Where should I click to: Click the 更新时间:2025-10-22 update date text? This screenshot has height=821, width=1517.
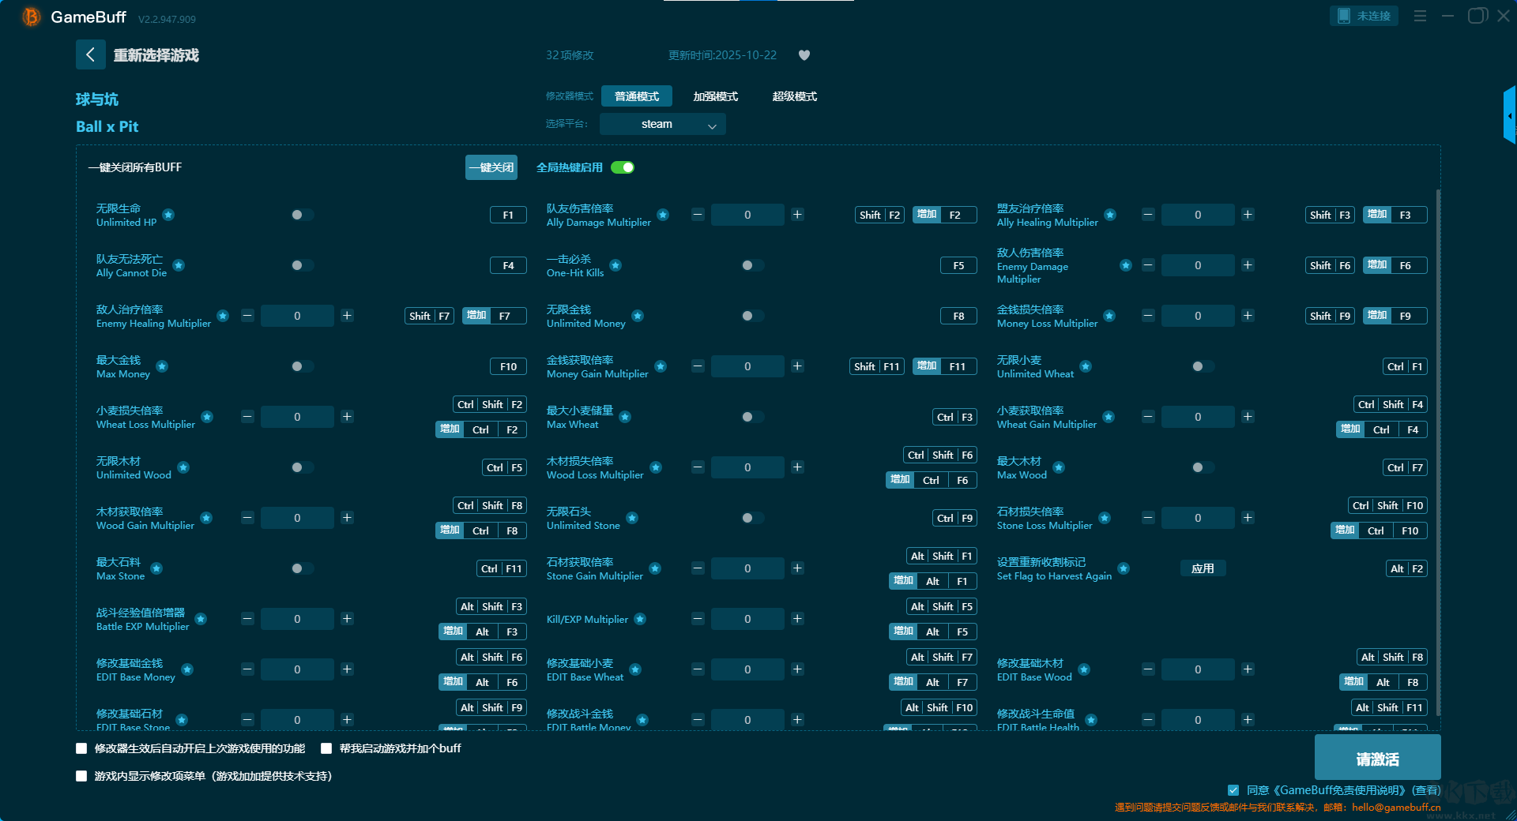pos(722,55)
